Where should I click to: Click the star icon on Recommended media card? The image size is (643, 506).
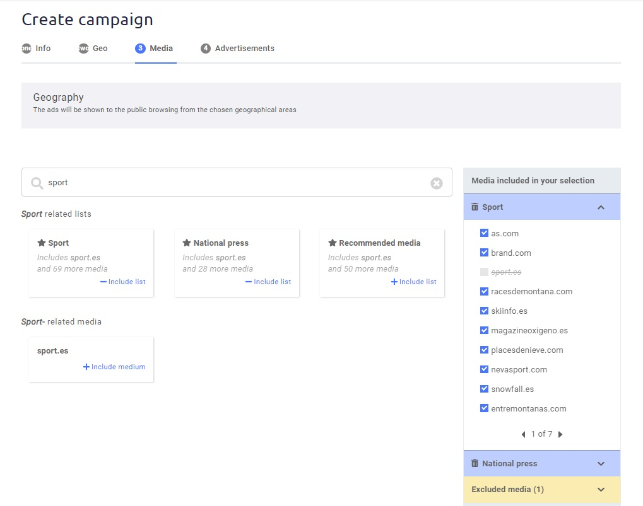coord(332,243)
